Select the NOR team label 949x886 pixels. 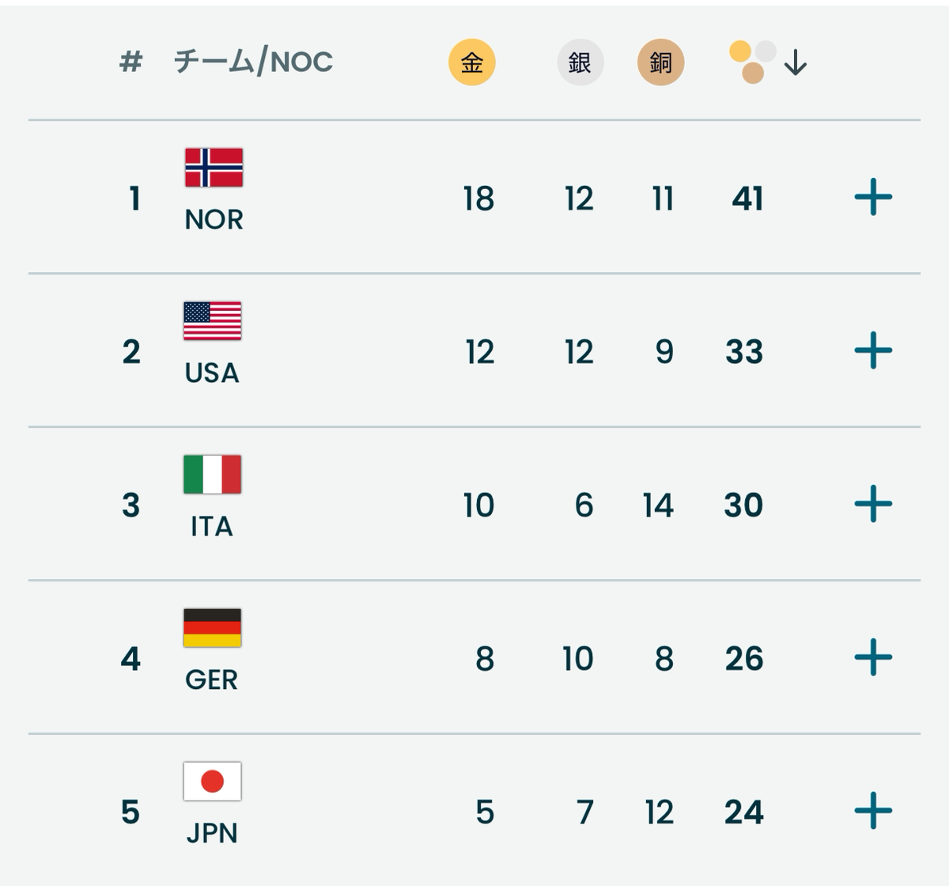(x=214, y=219)
